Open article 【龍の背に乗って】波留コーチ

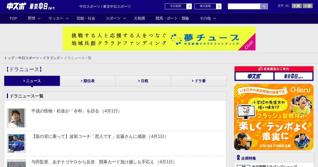tap(100, 137)
